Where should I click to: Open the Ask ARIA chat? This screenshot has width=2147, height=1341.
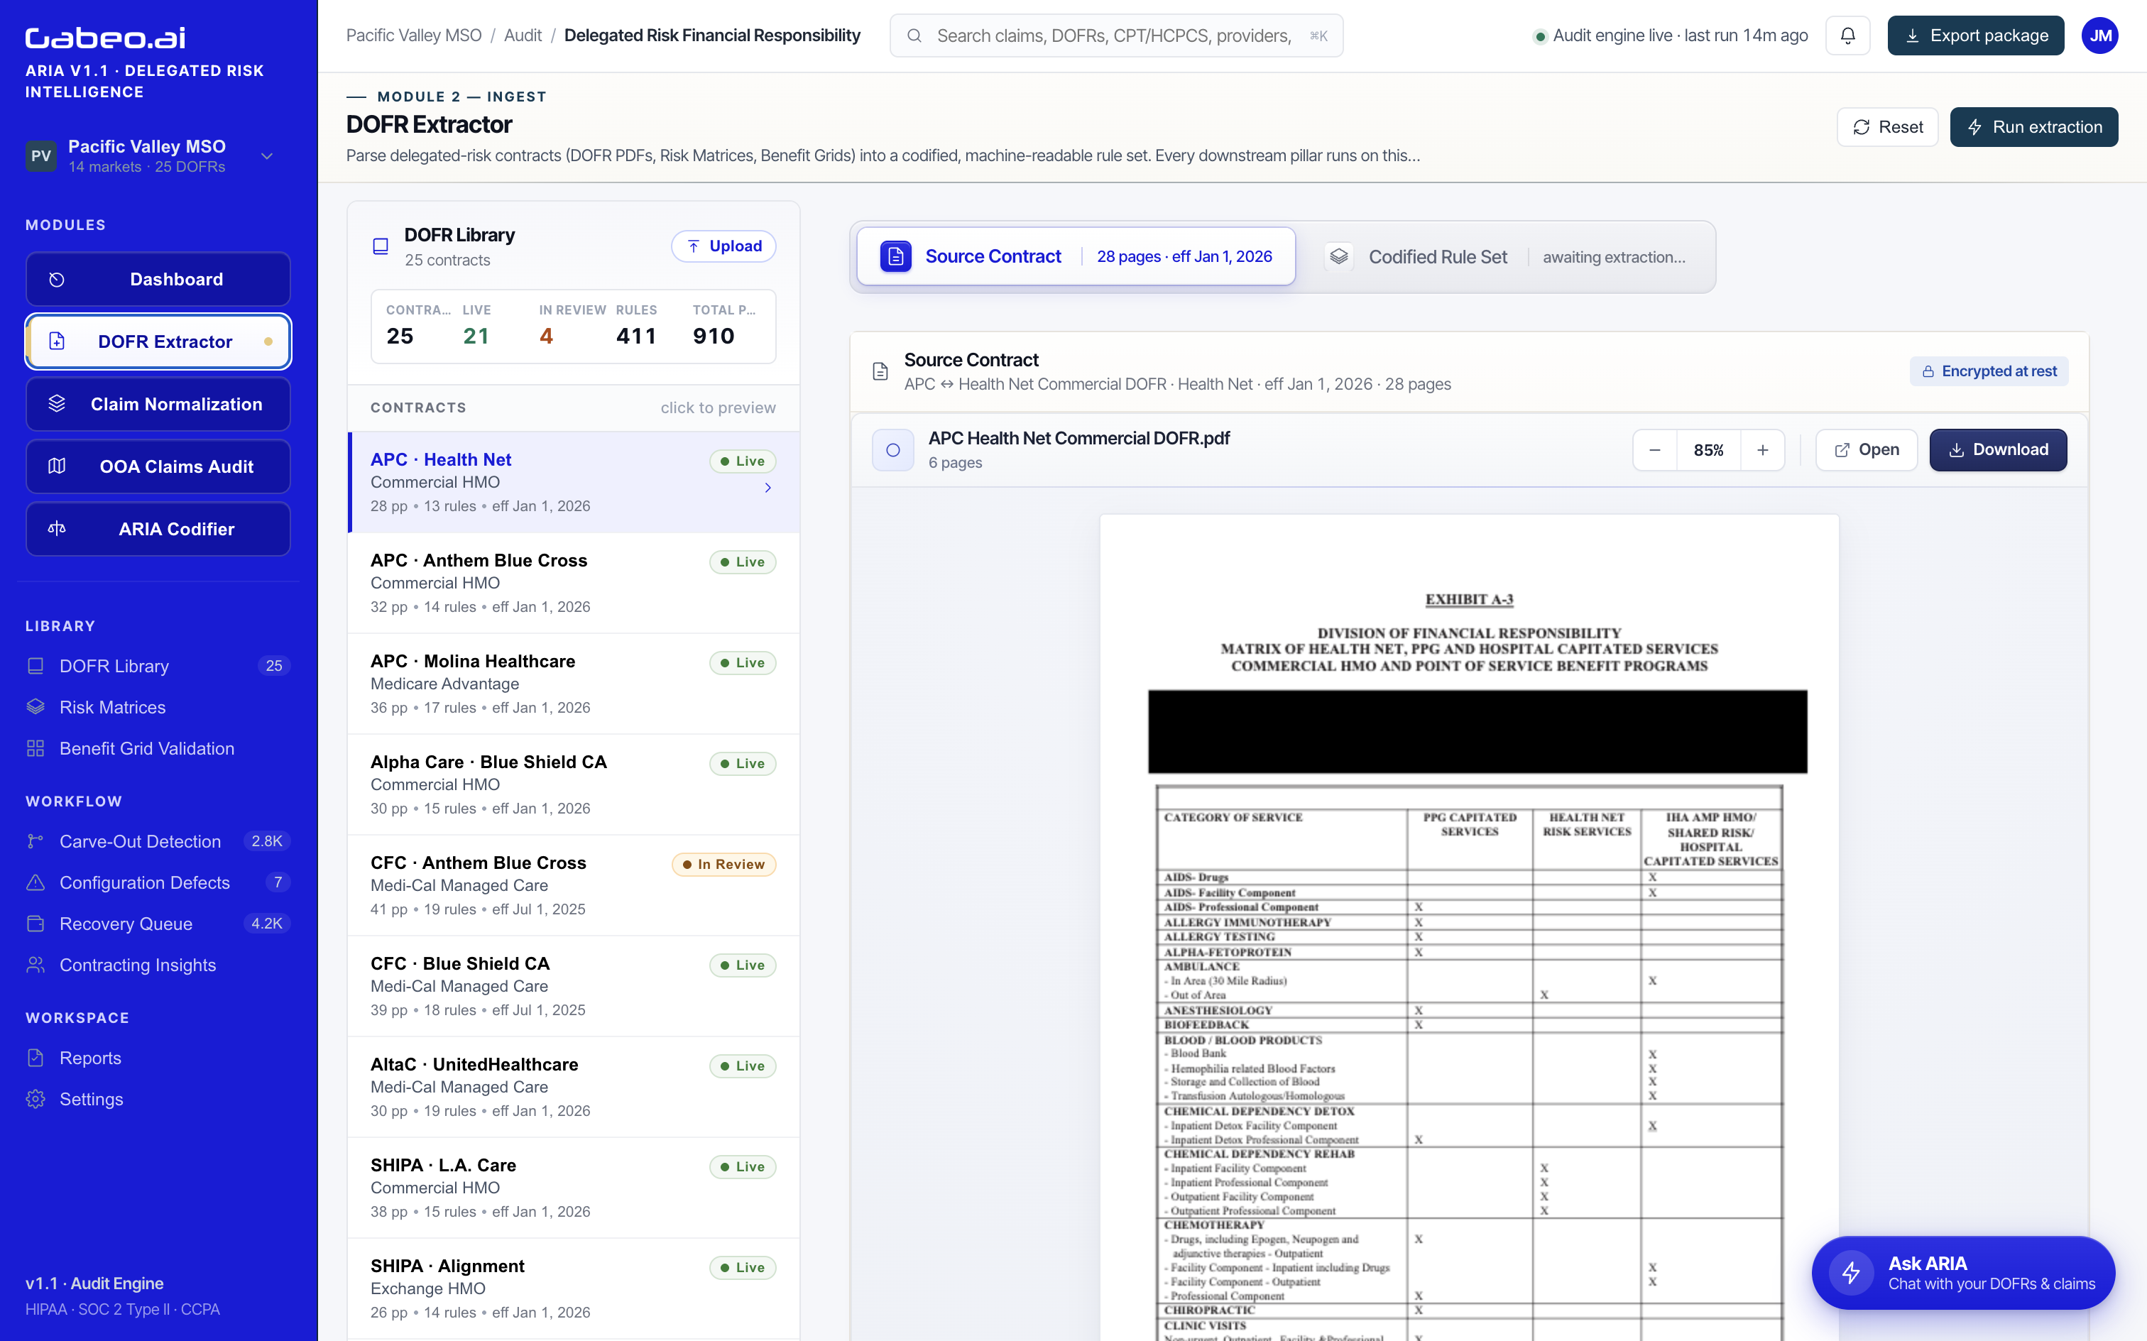(x=1962, y=1273)
